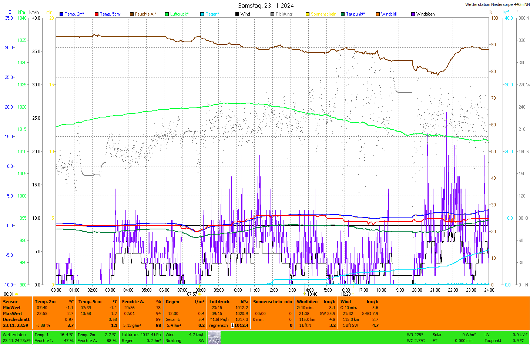Click the black Wind legend square
The height and width of the screenshot is (345, 530).
tap(237, 14)
